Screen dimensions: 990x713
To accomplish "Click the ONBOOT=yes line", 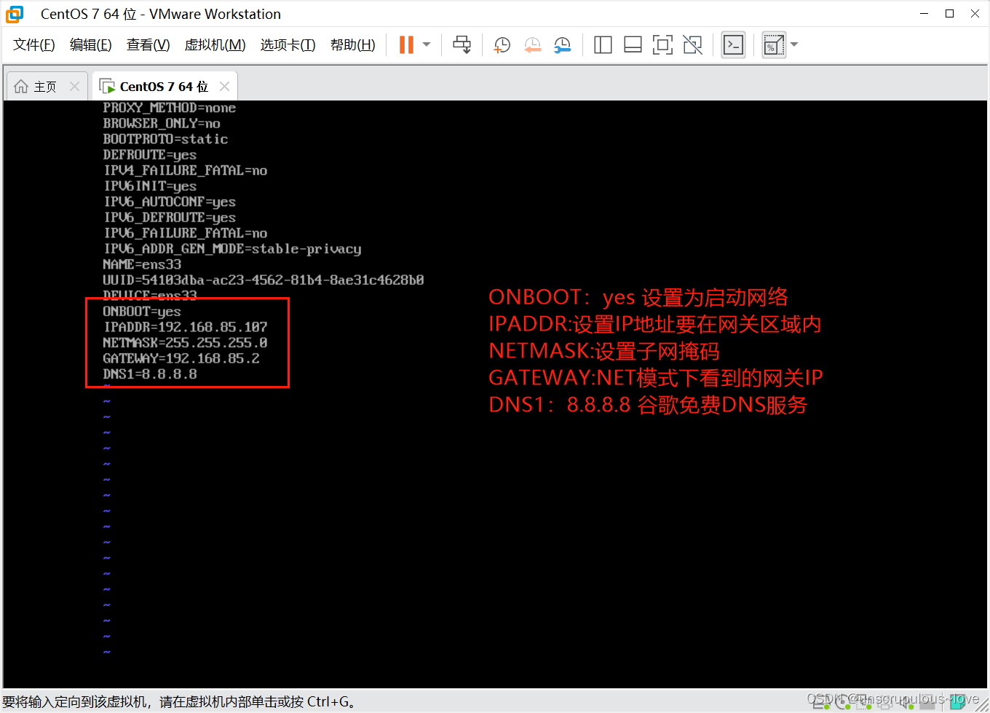I will [142, 312].
